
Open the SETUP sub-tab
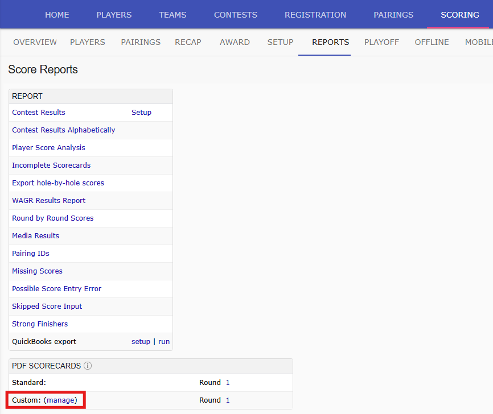(x=280, y=42)
